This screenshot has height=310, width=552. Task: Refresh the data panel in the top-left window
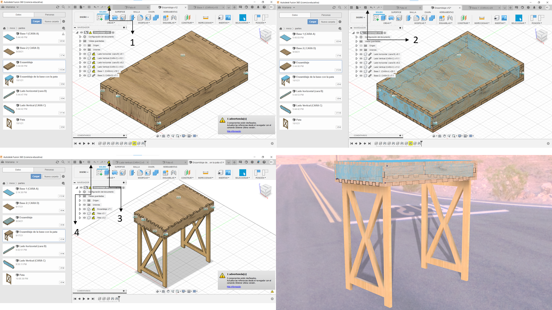point(57,7)
